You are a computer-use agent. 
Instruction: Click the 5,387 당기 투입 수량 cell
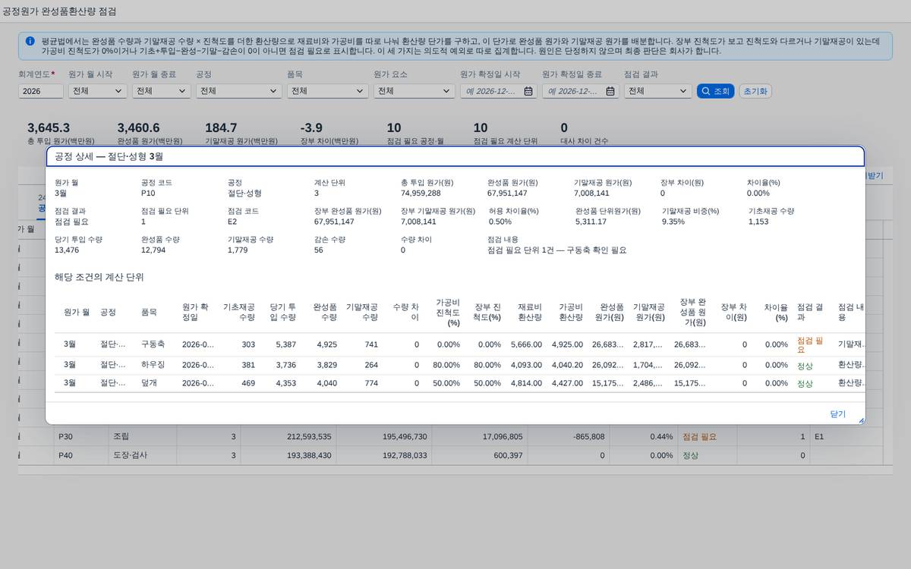[285, 344]
